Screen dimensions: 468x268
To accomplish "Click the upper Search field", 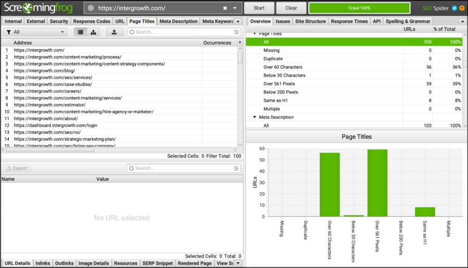I will coord(184,32).
